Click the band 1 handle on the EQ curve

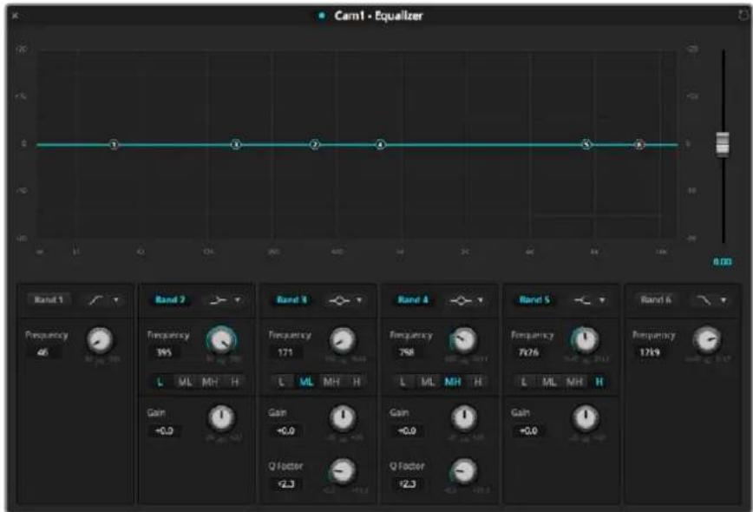(x=114, y=144)
